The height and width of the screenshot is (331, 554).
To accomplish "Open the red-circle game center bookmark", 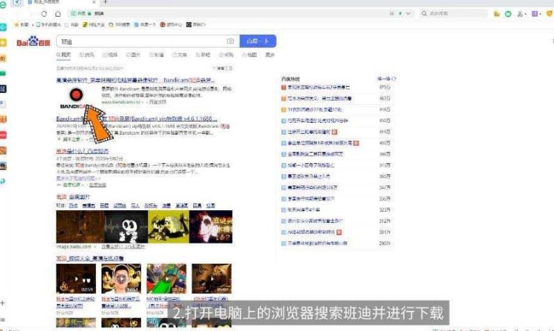I will (x=171, y=24).
